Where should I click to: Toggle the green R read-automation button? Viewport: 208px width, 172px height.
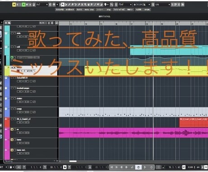[24, 5]
